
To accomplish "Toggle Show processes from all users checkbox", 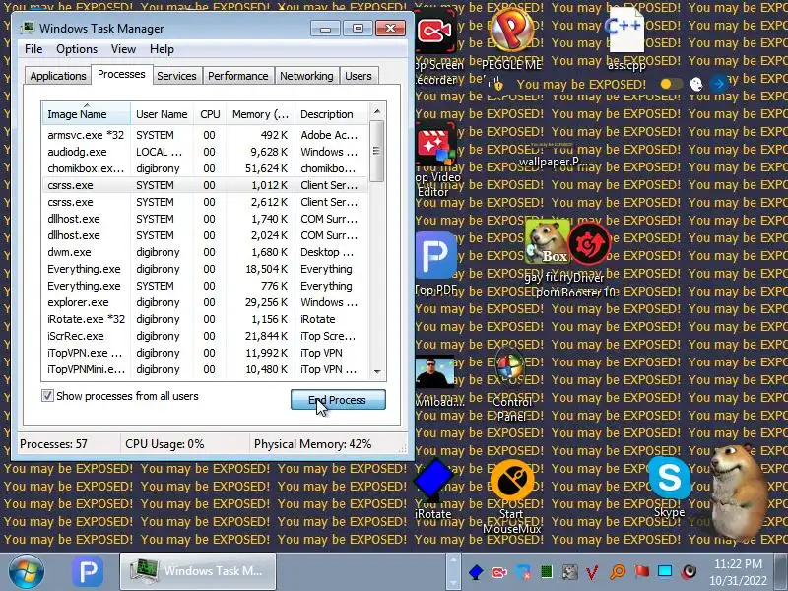I will pos(47,396).
